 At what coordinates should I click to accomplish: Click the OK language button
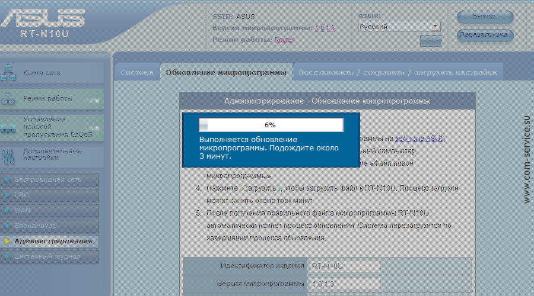click(431, 41)
